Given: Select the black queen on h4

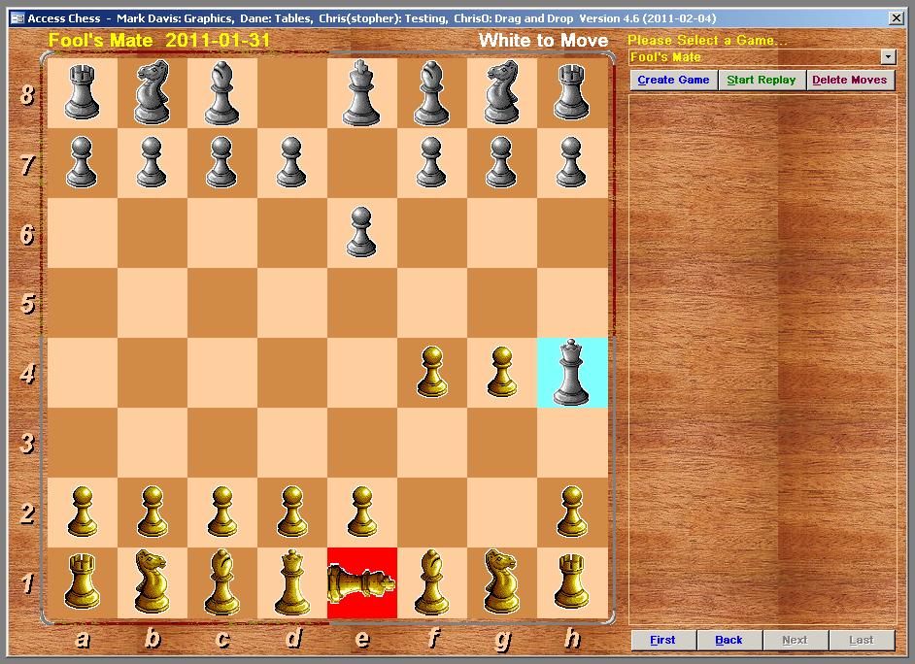Looking at the screenshot, I should (572, 373).
